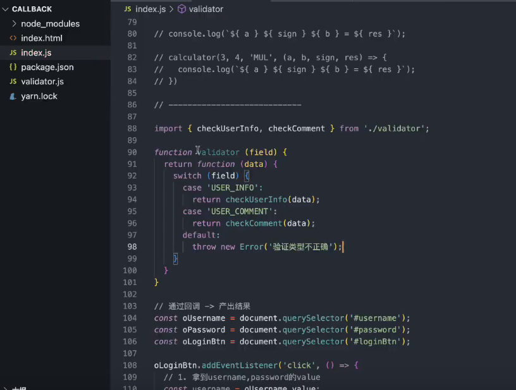Click the JS icon in the breadcrumb
516x390 pixels.
[128, 9]
